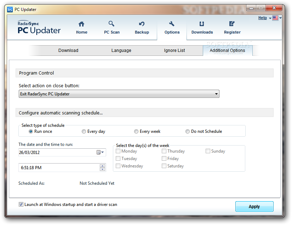Open the flag language dropdown arrow

point(280,18)
